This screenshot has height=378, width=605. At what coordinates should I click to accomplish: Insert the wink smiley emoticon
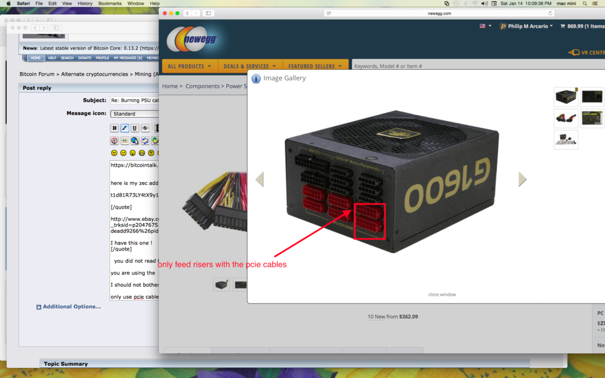pyautogui.click(x=123, y=153)
